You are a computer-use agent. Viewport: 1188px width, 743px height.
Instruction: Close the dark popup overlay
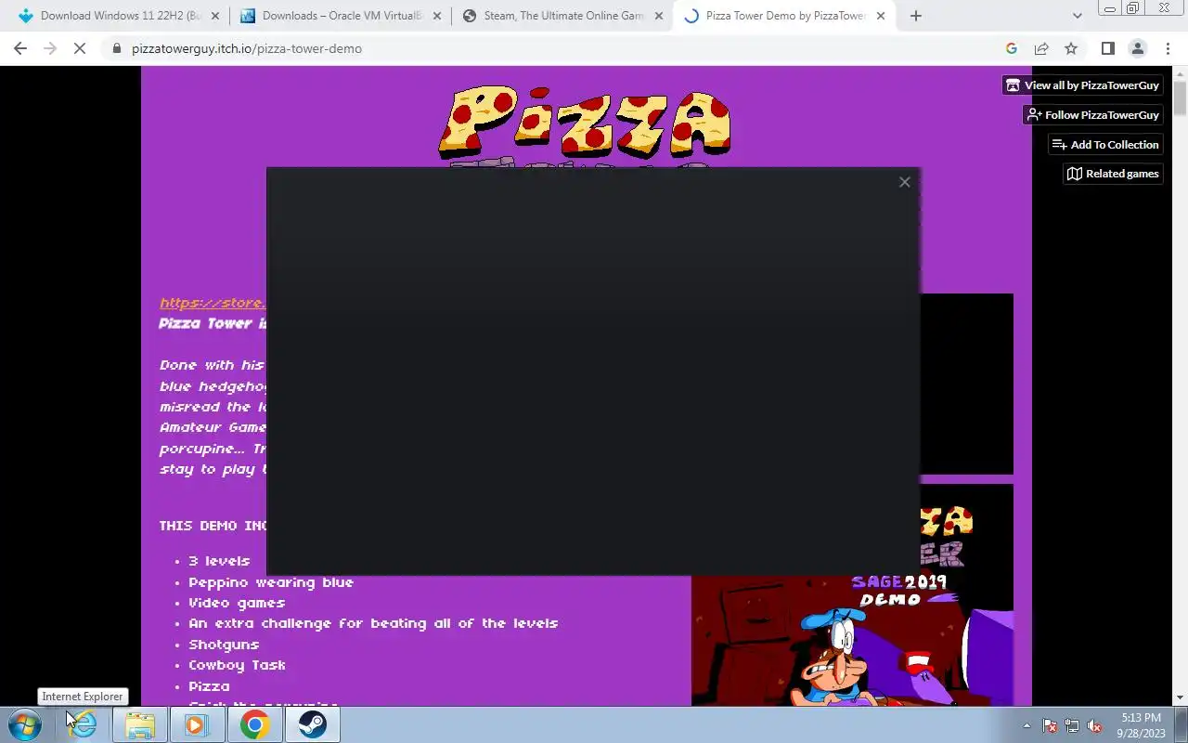[905, 182]
